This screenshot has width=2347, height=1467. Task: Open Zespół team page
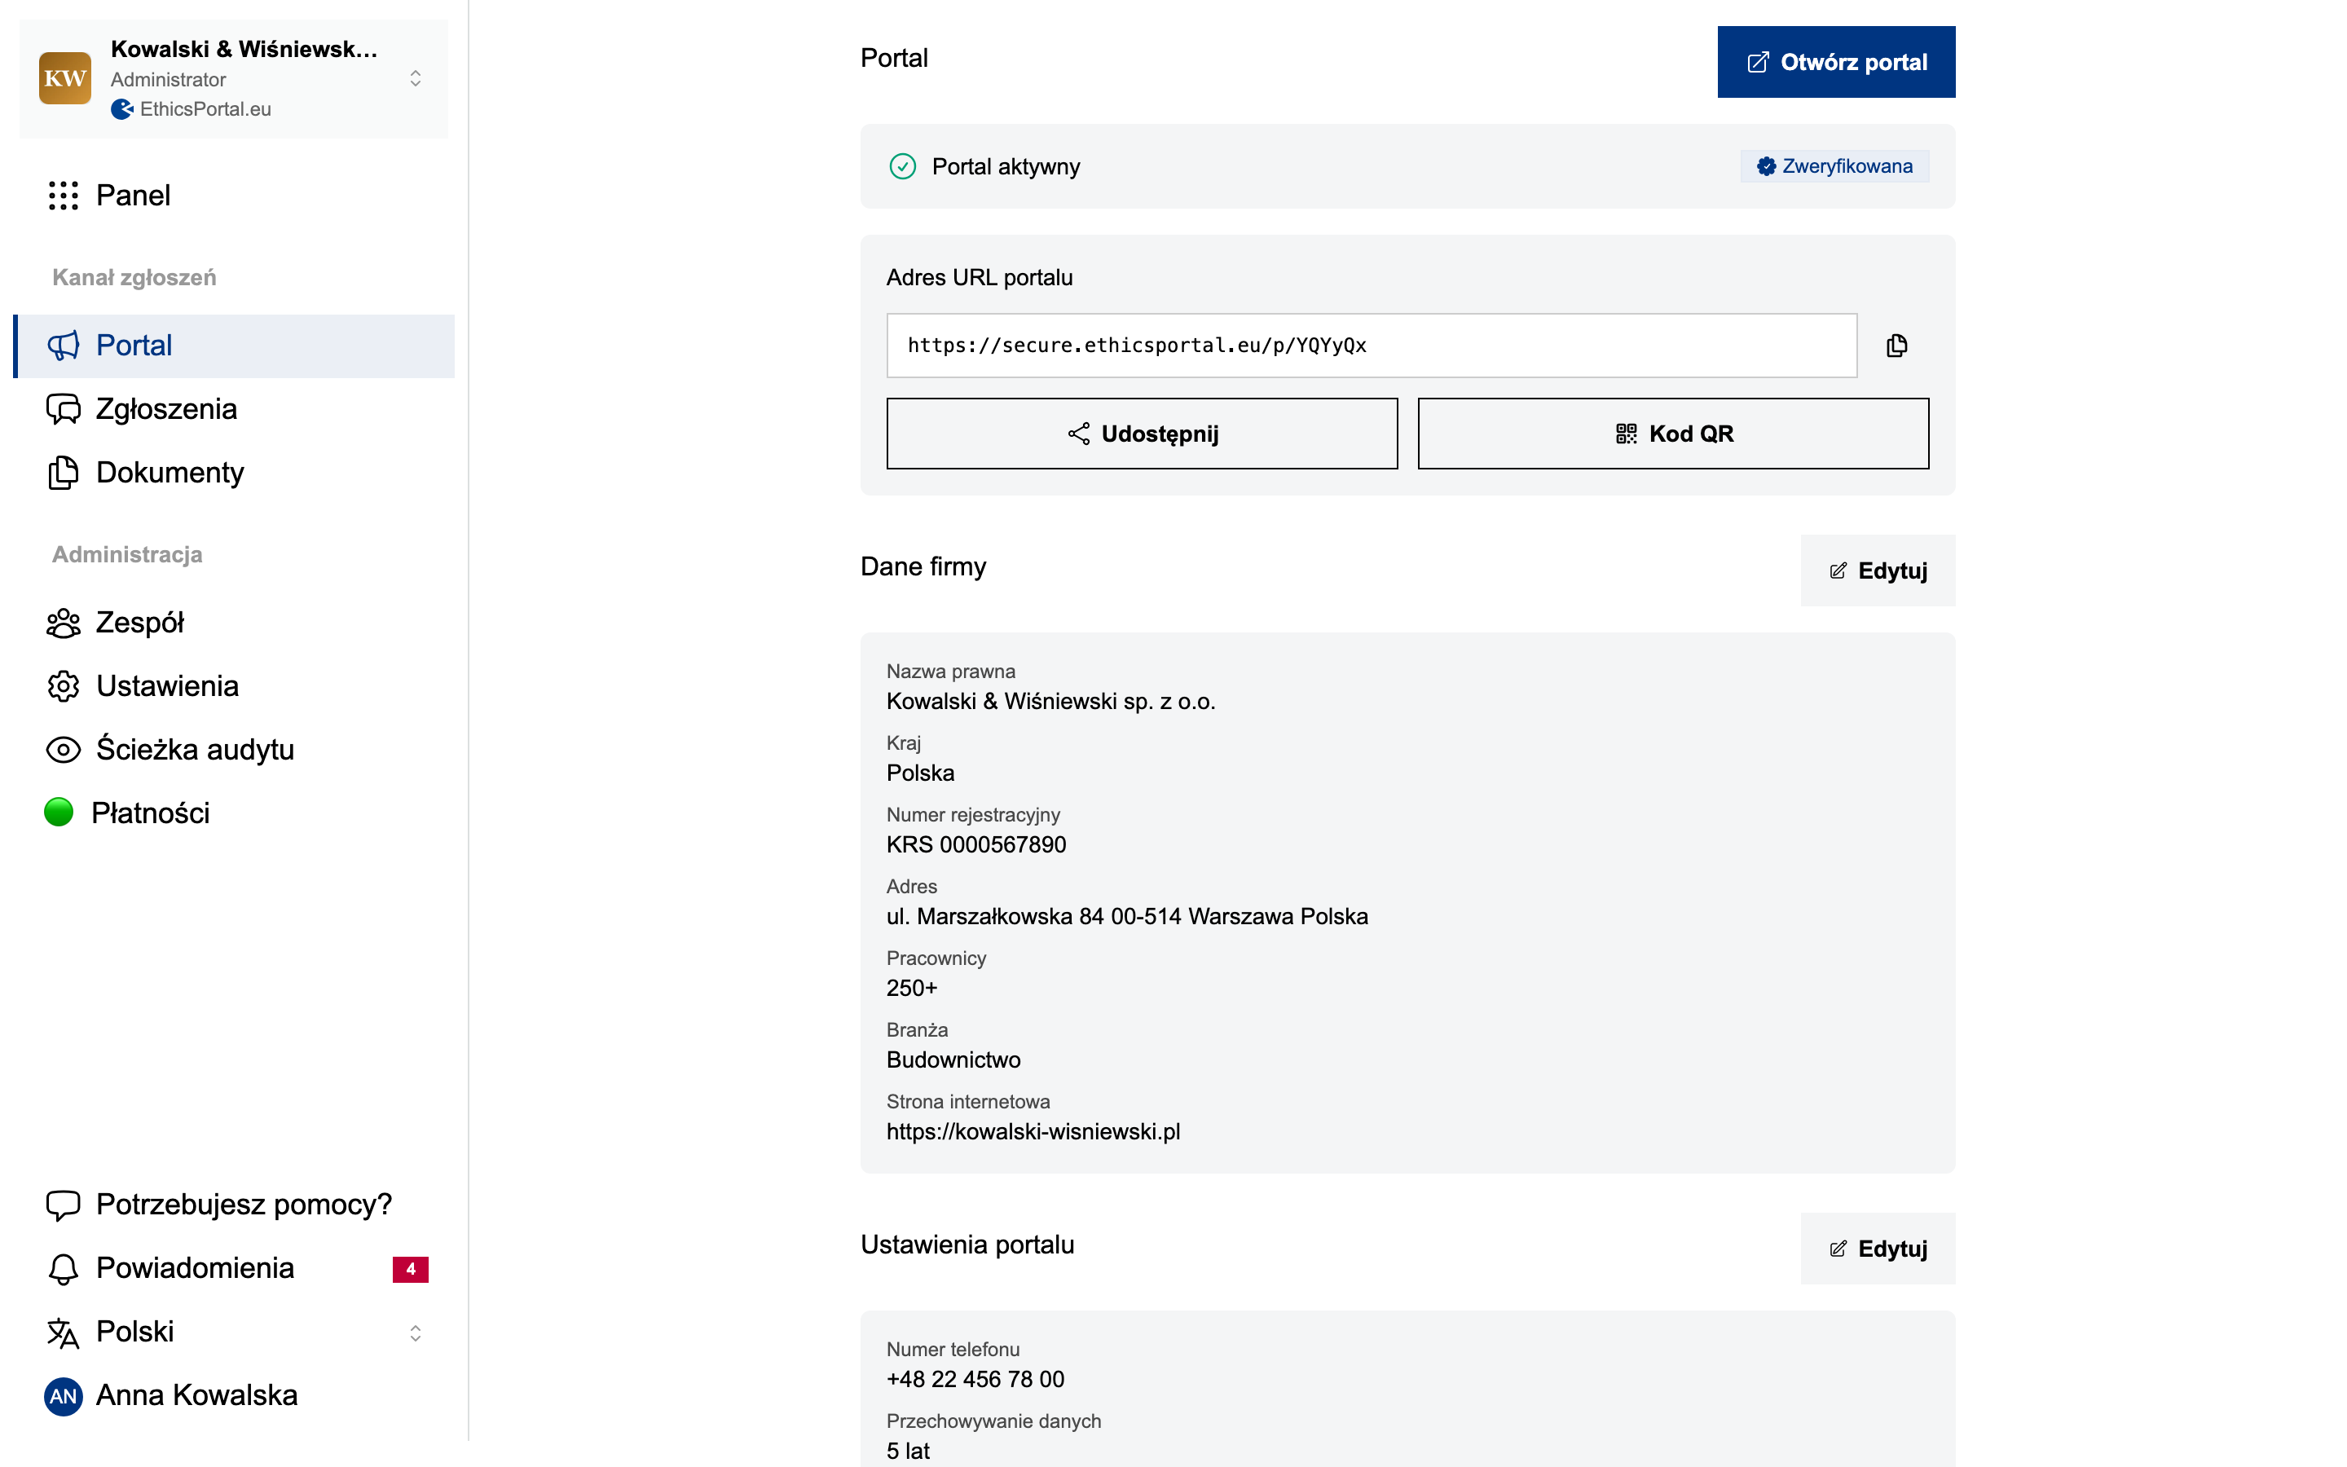pyautogui.click(x=234, y=623)
